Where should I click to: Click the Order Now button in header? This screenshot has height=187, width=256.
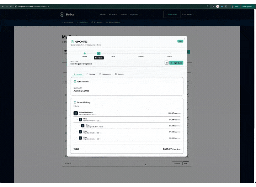click(x=172, y=14)
